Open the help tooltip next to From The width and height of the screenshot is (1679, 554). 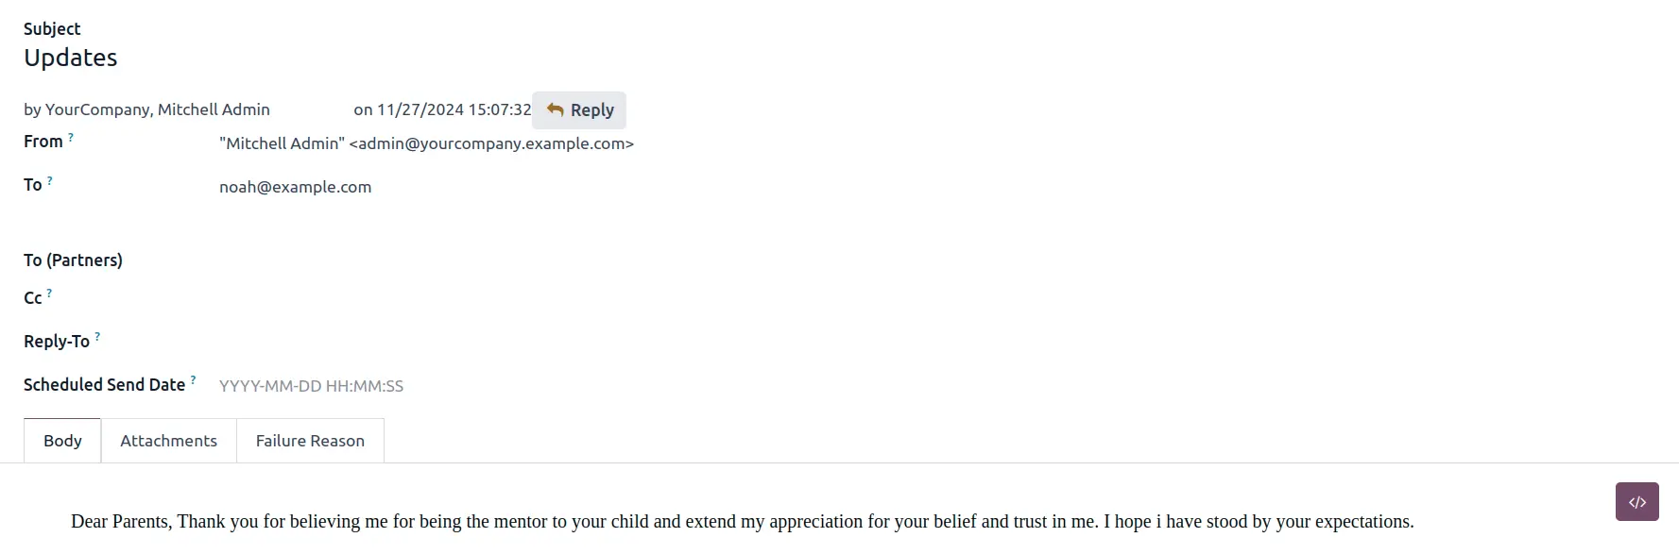click(71, 138)
